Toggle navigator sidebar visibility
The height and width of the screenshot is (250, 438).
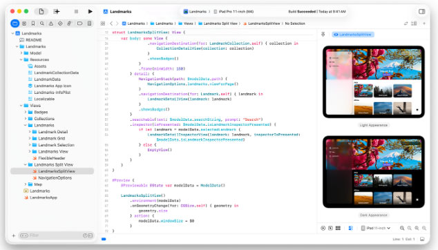coord(41,12)
